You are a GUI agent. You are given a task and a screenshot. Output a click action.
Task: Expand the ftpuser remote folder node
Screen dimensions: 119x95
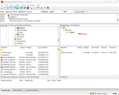click(x=66, y=32)
